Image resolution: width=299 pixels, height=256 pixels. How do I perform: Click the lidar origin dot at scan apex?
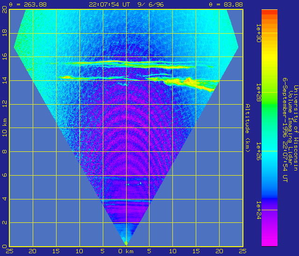click(126, 243)
